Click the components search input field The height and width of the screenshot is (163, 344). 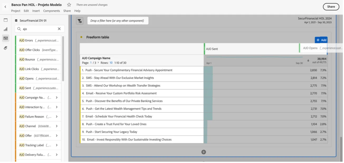click(x=40, y=29)
